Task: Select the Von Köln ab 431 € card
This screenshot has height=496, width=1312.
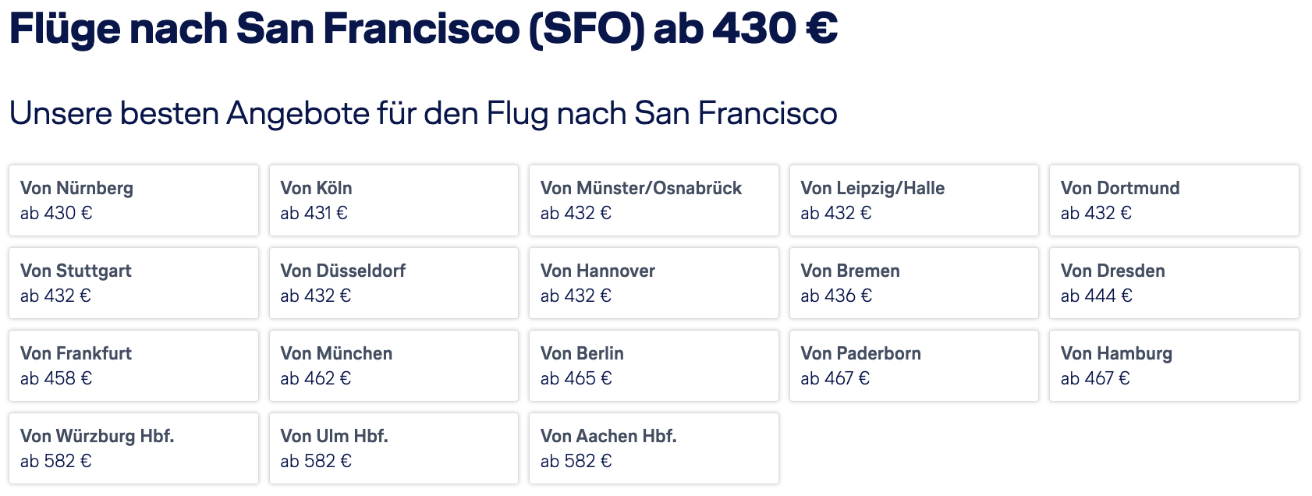Action: [x=394, y=200]
